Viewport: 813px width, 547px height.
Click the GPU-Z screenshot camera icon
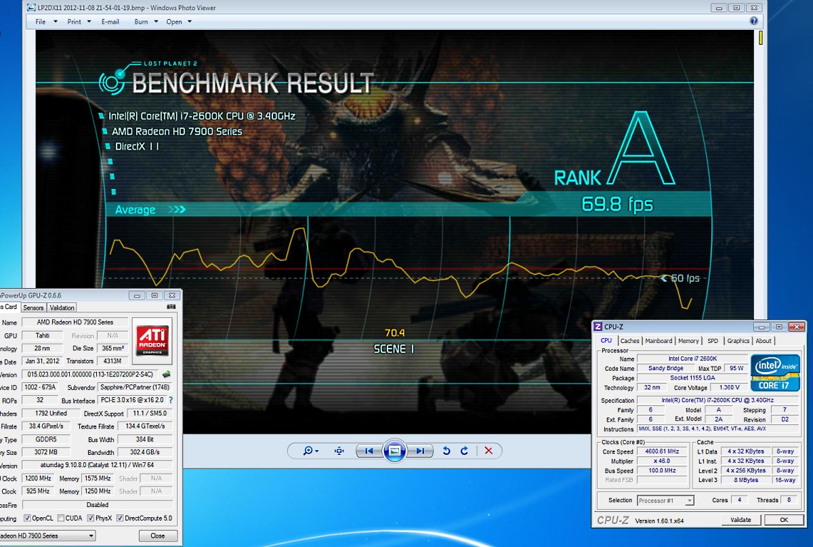pyautogui.click(x=171, y=307)
